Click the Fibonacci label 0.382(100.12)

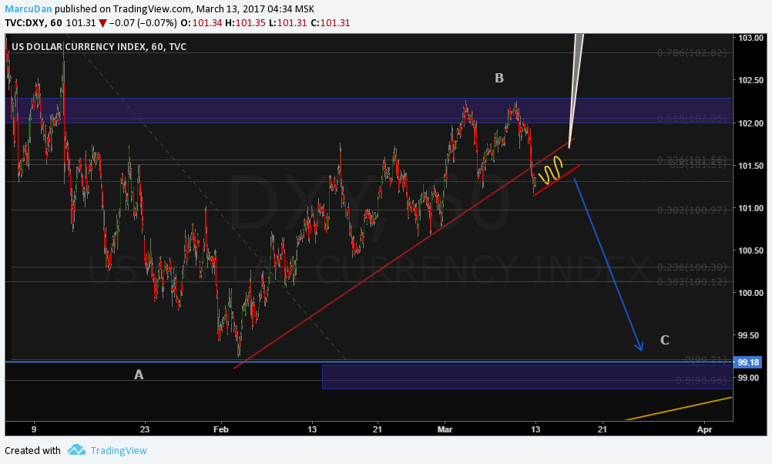[x=692, y=282]
